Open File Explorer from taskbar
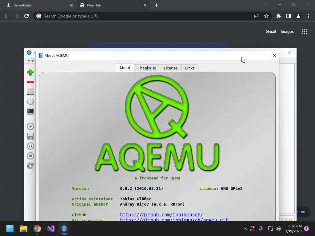This screenshot has width=315, height=236. point(23,229)
